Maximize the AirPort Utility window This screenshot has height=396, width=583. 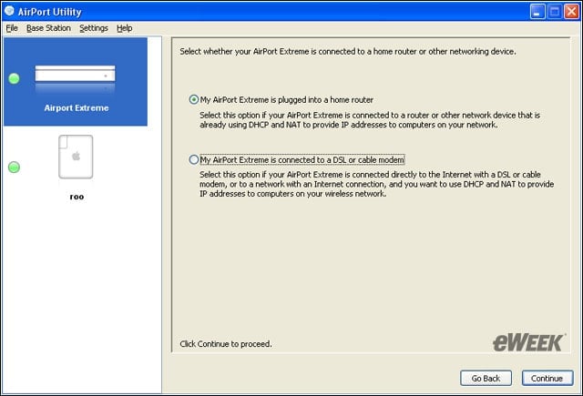pyautogui.click(x=555, y=12)
